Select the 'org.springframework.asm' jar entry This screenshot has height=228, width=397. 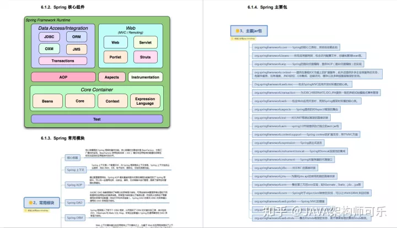pos(297,126)
